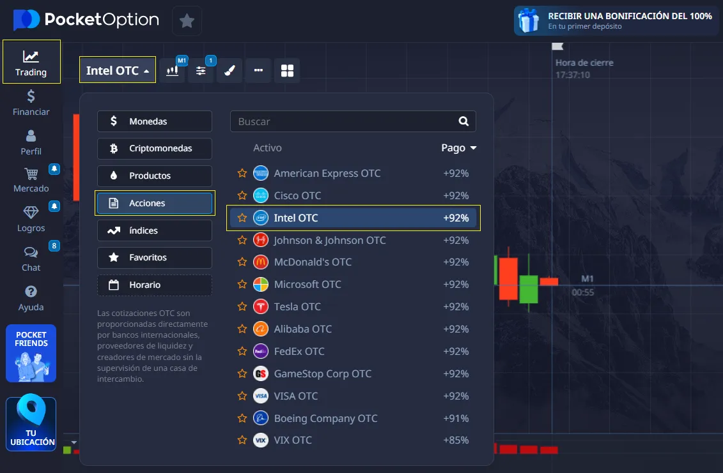Click the search magnifier icon
The width and height of the screenshot is (723, 473).
(464, 121)
